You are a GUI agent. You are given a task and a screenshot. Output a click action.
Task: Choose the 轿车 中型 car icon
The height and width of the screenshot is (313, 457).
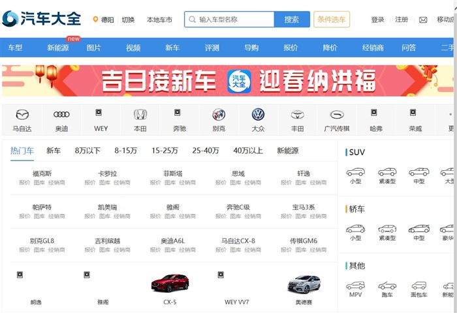pos(419,229)
